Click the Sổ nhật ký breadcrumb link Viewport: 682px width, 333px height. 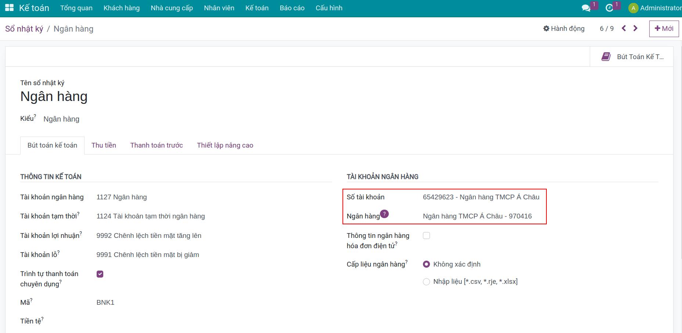(x=24, y=29)
